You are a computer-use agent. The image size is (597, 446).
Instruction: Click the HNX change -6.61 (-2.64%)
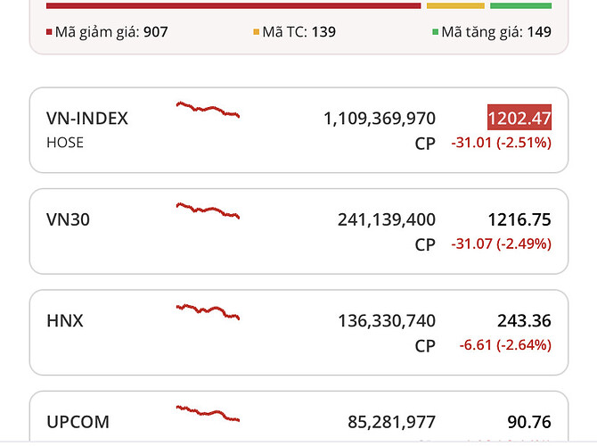502,344
